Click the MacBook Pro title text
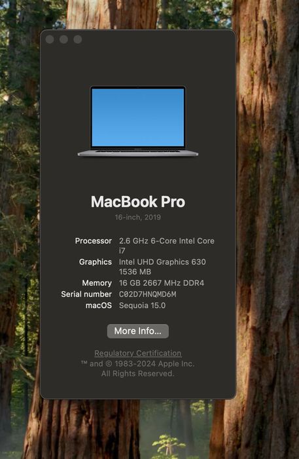This screenshot has height=459, width=299. click(x=138, y=202)
